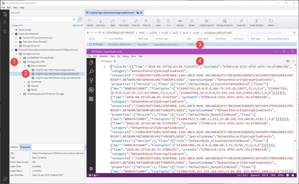
Task: Click the Refresh toolbar button
Action: tap(271, 23)
